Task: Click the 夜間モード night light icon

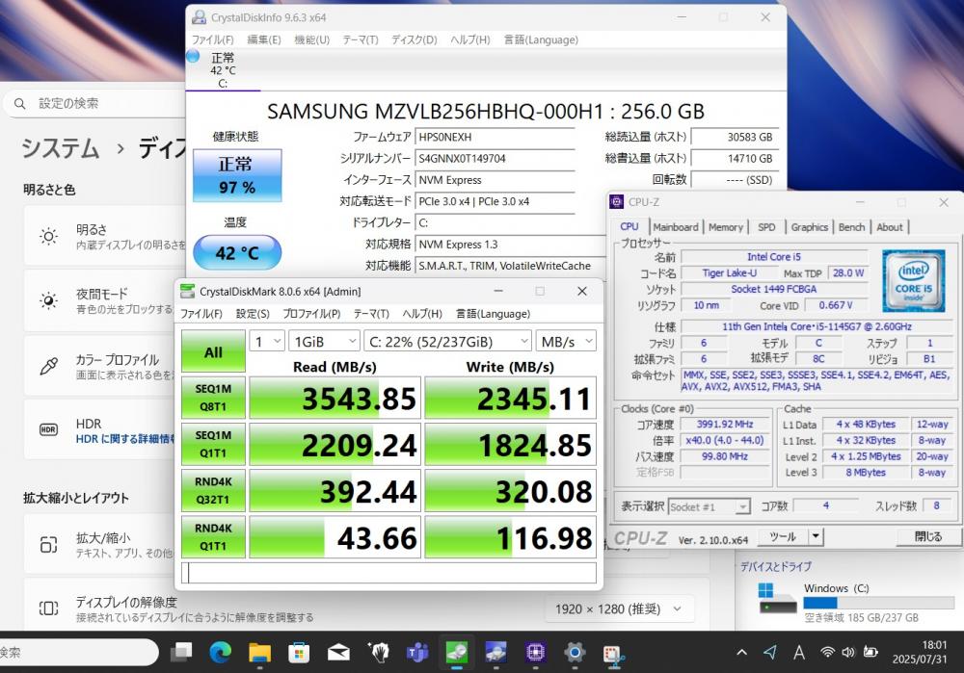Action: [48, 301]
